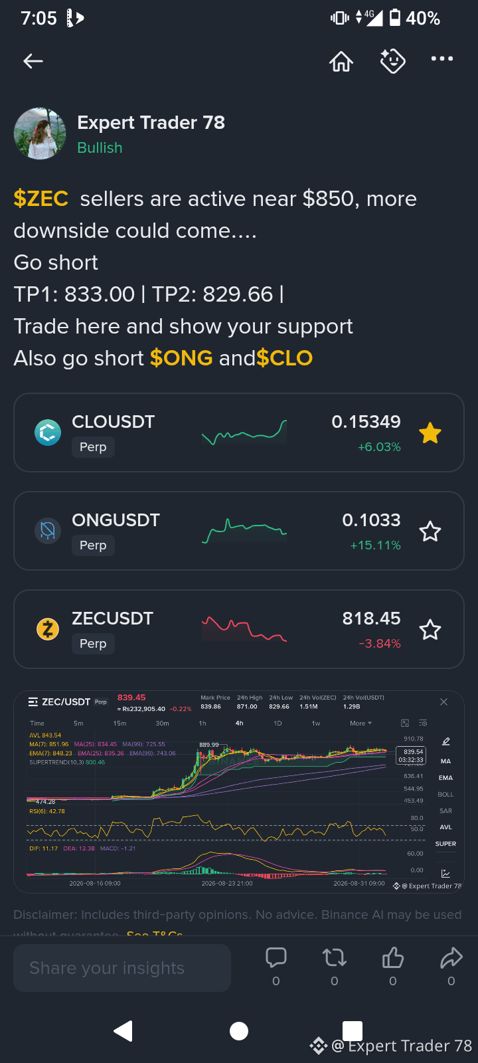Image resolution: width=478 pixels, height=1063 pixels.
Task: Unfavorite CLOUSDT with the filled star
Action: [x=430, y=433]
